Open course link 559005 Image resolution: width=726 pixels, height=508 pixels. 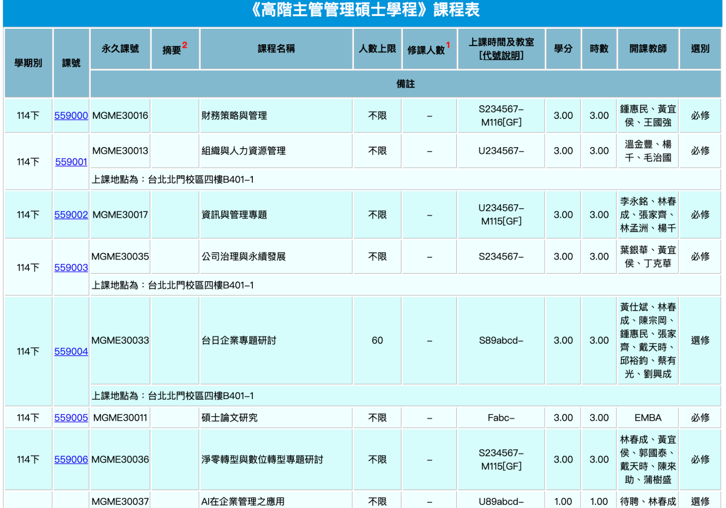pyautogui.click(x=71, y=418)
